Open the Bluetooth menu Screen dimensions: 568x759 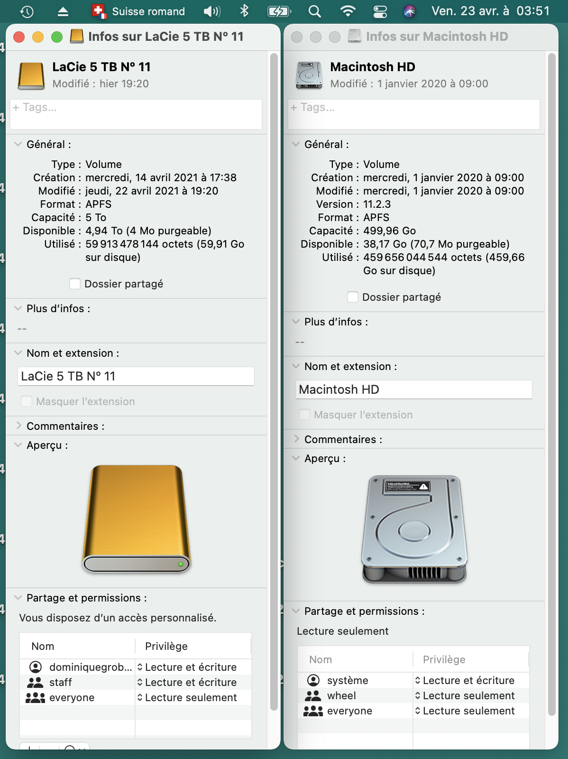pos(244,11)
